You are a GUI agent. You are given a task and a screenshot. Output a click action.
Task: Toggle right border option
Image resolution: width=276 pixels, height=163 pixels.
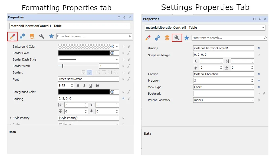click(x=110, y=72)
